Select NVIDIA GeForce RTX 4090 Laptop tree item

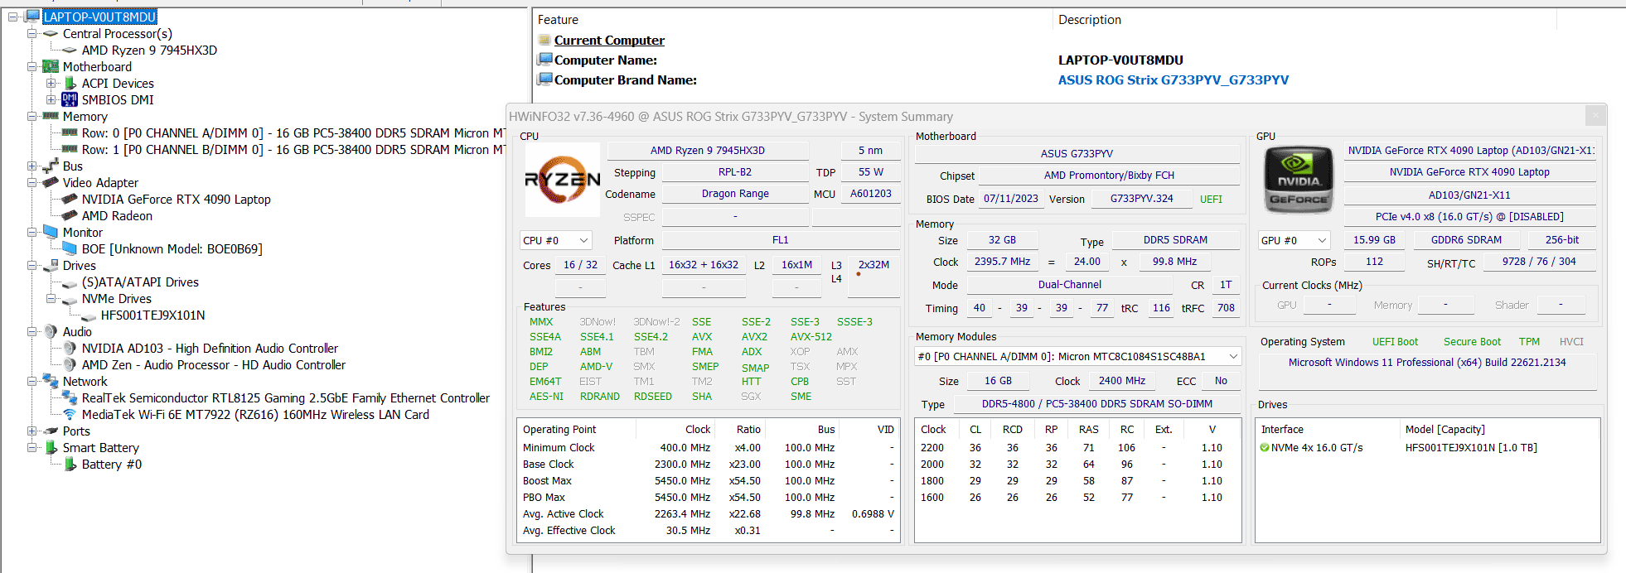click(176, 199)
